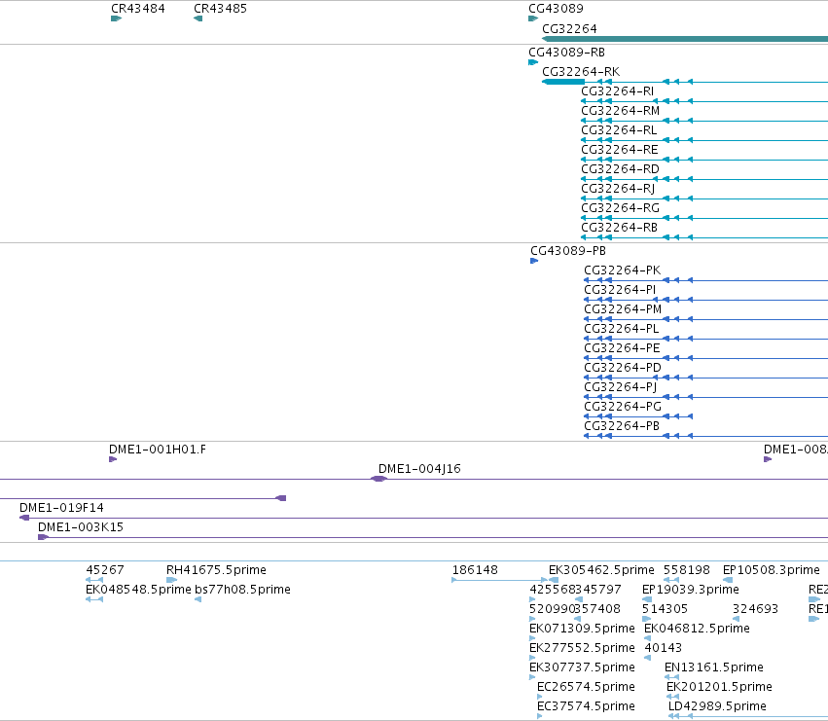The width and height of the screenshot is (828, 721).
Task: Select EST EP19039.3prime
Action: pos(690,590)
